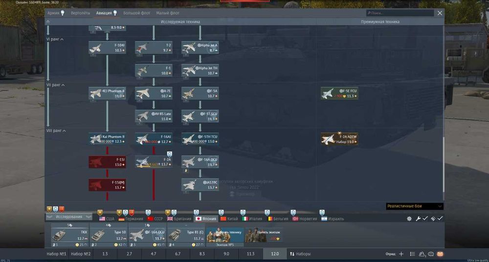This screenshot has height=262, width=489.
Task: Select the F-2A research card
Action: click(x=154, y=162)
